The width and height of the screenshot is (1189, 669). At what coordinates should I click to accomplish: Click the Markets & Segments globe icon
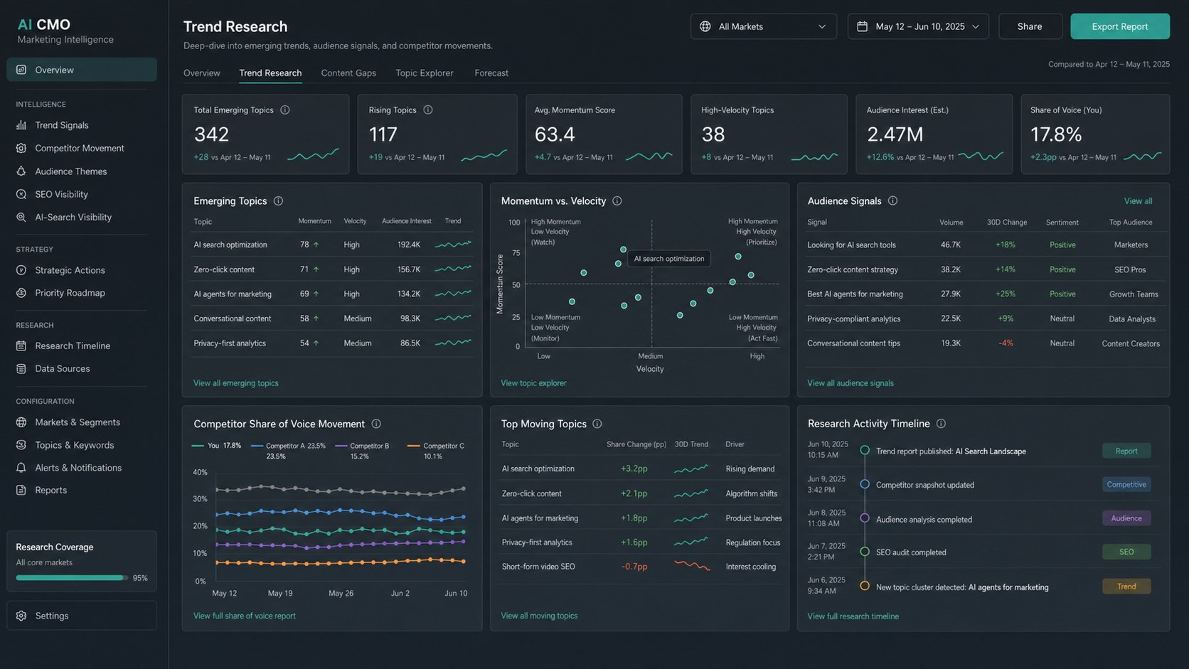click(21, 422)
